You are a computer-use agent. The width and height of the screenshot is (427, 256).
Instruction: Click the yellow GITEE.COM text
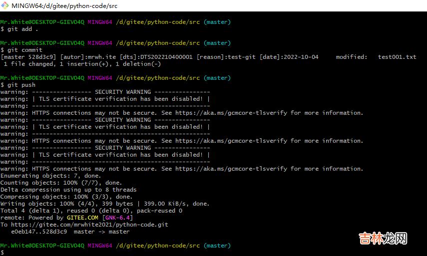(x=82, y=218)
